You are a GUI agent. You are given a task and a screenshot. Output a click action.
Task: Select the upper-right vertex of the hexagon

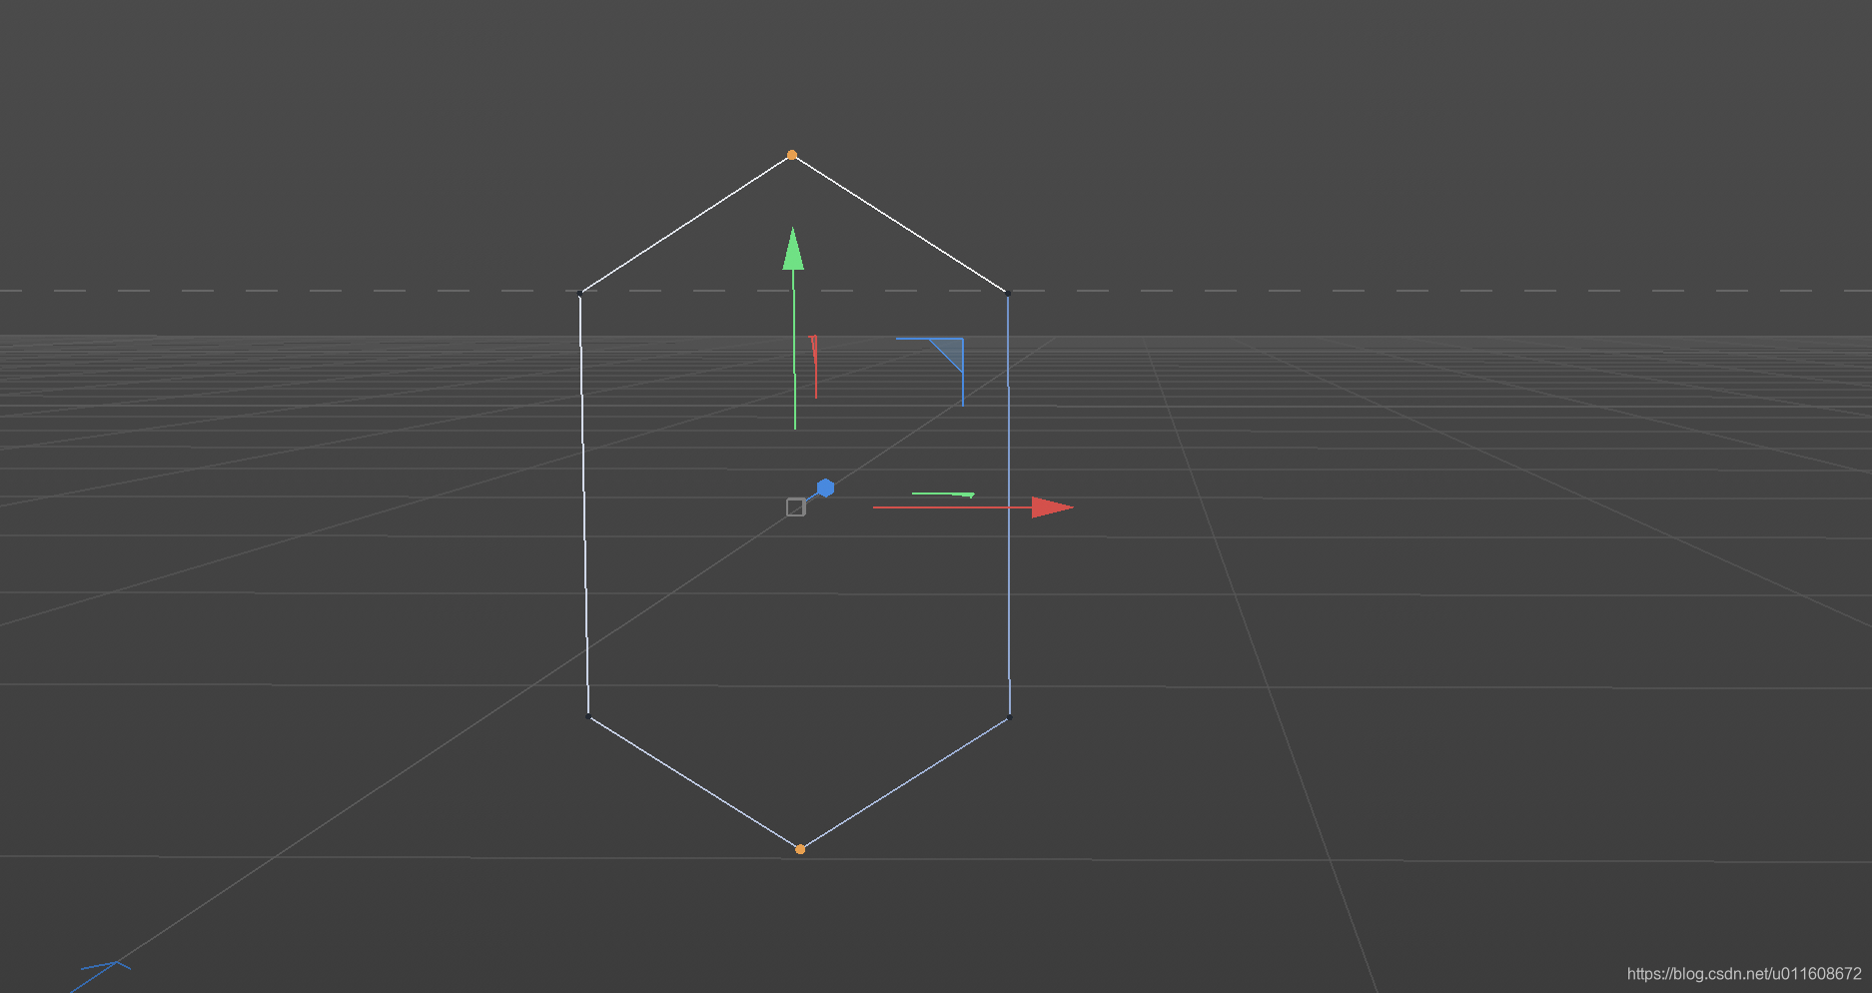pyautogui.click(x=1007, y=293)
